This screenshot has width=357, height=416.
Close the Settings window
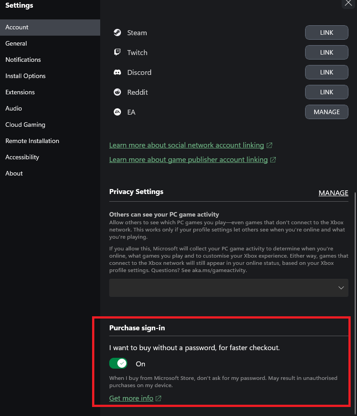click(x=348, y=3)
